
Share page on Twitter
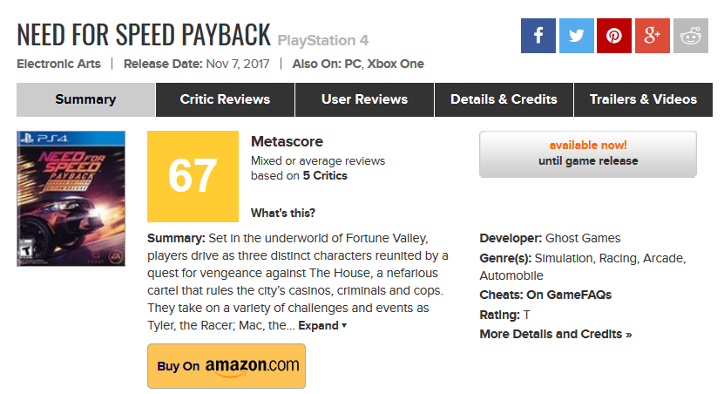pyautogui.click(x=576, y=36)
